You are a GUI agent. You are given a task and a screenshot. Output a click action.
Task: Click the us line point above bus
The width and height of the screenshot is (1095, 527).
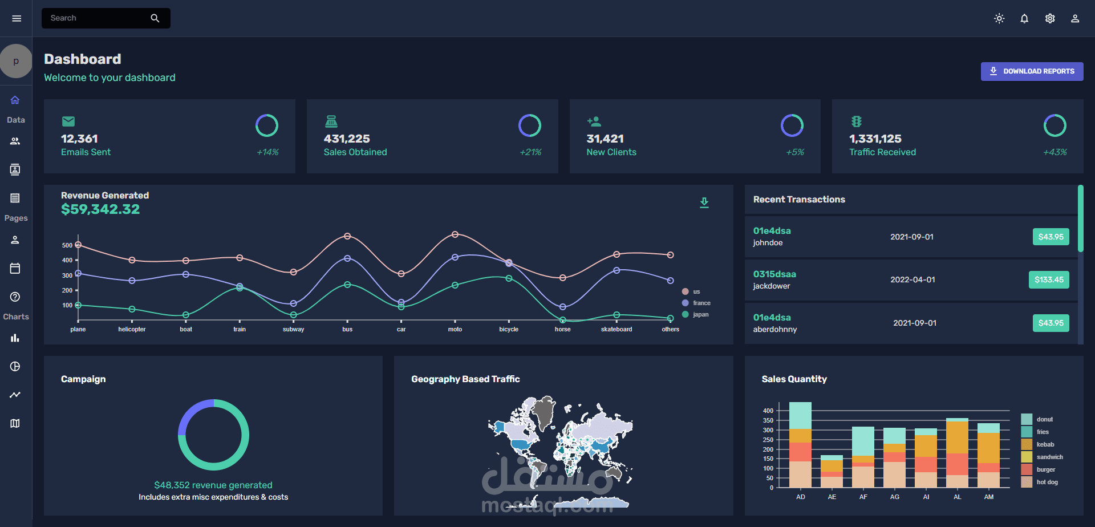(x=347, y=236)
